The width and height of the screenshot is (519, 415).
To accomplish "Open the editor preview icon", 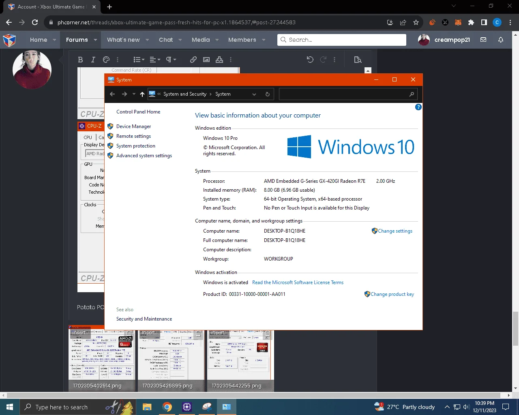I will 358,60.
